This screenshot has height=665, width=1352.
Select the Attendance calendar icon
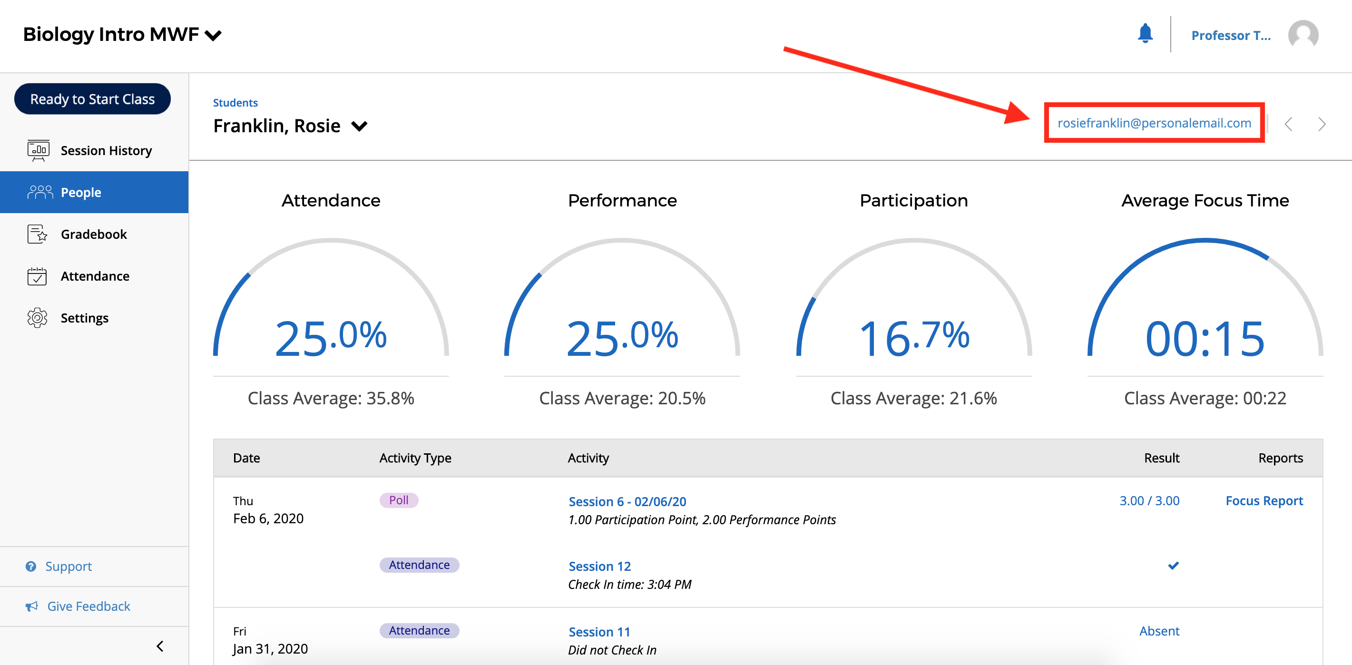coord(36,275)
